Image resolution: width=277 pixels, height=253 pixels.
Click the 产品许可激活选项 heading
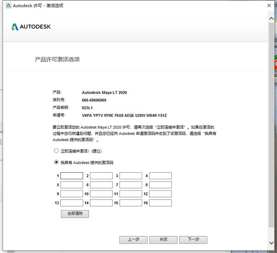point(57,59)
